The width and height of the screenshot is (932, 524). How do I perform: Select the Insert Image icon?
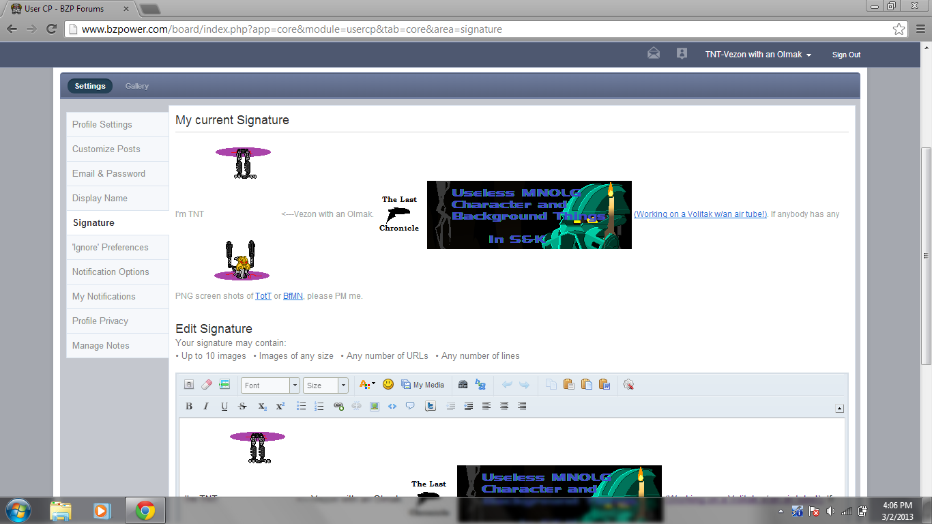[374, 406]
